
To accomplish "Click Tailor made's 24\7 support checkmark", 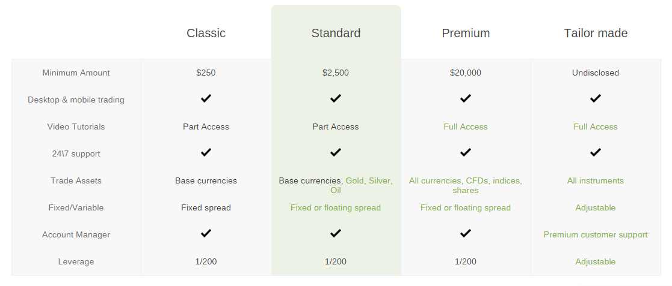I will coord(595,152).
